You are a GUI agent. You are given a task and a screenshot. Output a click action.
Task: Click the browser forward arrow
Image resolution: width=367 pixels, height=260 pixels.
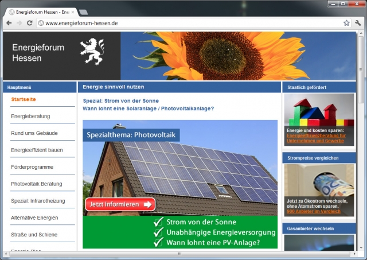click(x=19, y=23)
